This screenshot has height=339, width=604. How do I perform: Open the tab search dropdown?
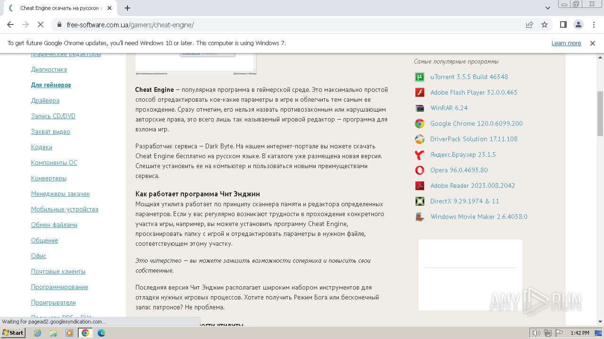(x=548, y=8)
